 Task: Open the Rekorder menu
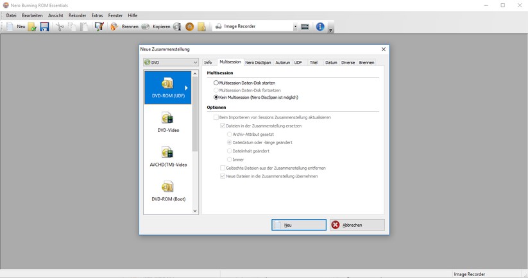click(77, 15)
